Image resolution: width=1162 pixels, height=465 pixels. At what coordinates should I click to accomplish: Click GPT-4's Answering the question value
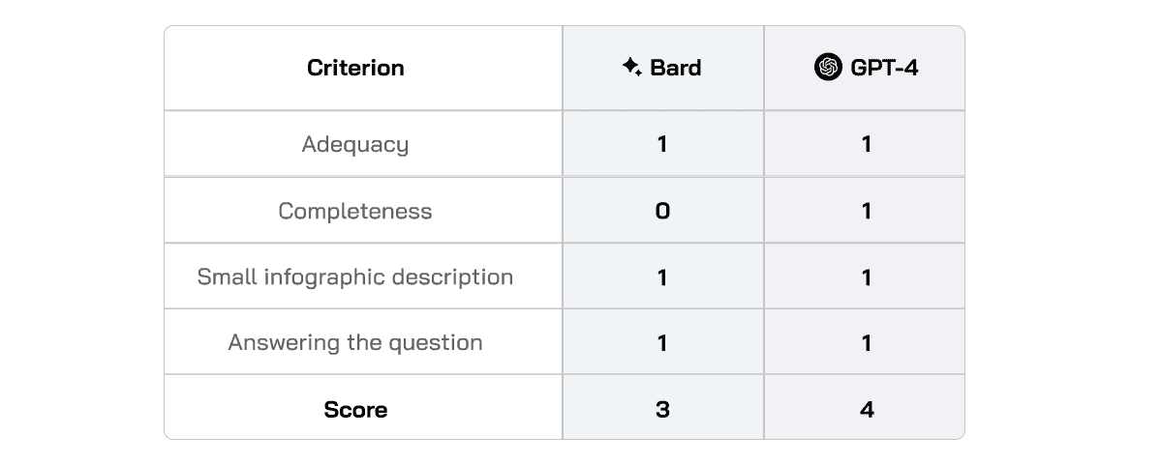point(866,343)
